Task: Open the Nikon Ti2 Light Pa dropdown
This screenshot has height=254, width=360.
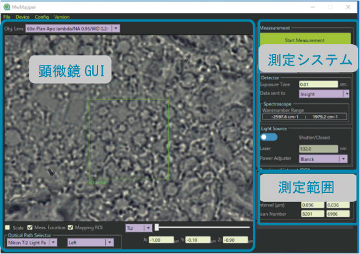Action: 32,242
